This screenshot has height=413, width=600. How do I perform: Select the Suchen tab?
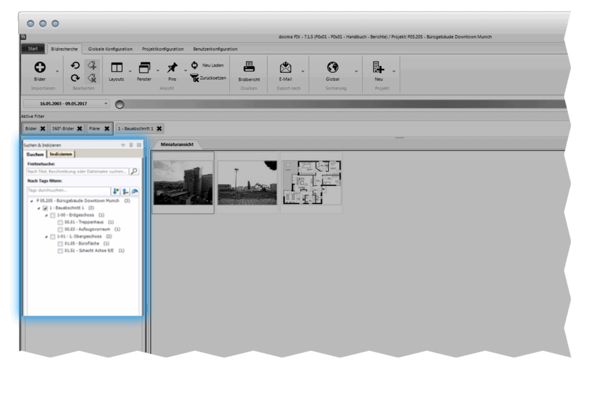(35, 154)
